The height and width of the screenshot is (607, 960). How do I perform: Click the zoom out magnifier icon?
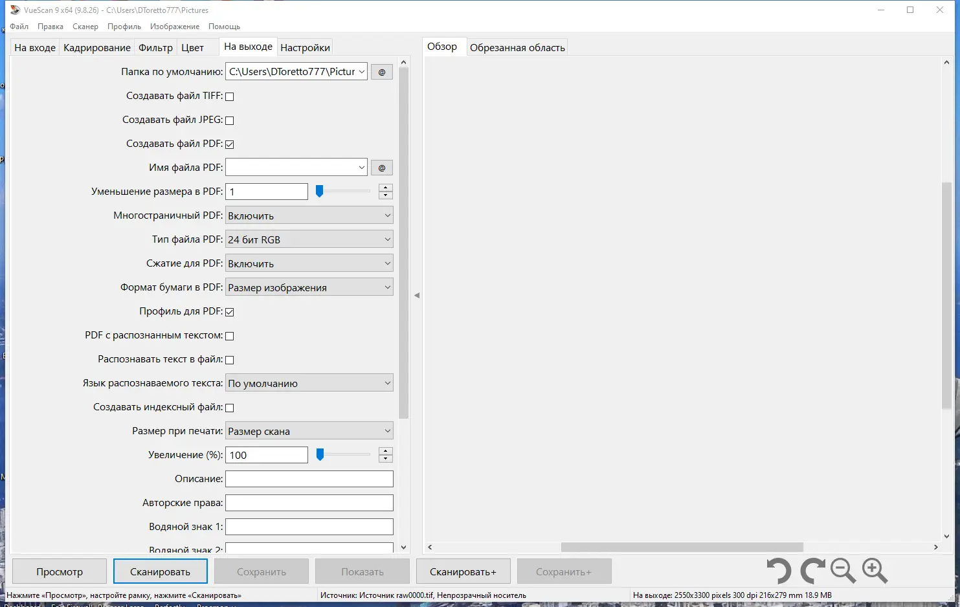click(x=843, y=571)
